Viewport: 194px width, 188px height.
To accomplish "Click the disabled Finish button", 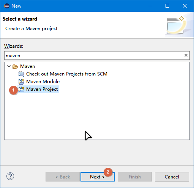I will (x=135, y=177).
